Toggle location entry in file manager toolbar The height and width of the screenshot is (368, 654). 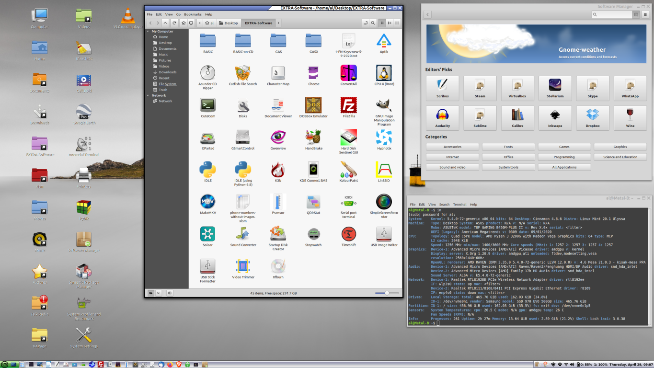pyautogui.click(x=365, y=23)
